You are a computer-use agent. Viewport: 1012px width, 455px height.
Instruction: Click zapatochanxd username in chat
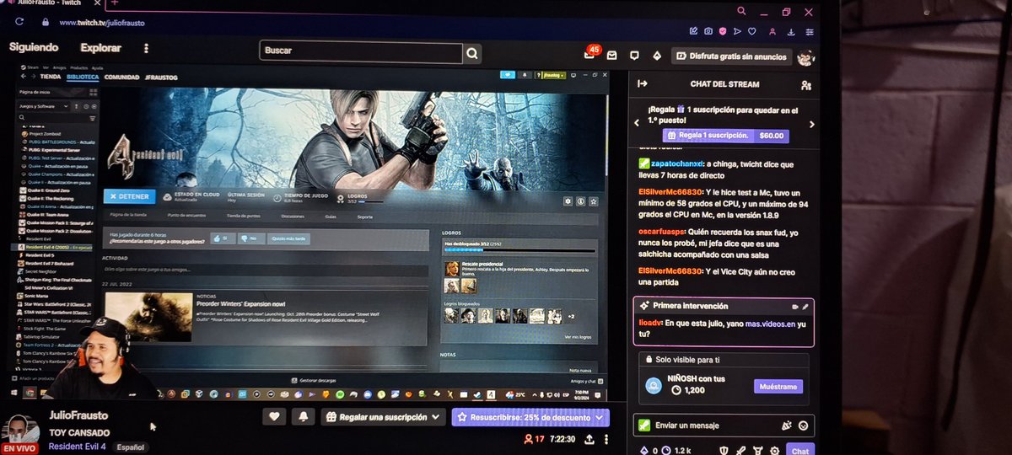pos(677,163)
